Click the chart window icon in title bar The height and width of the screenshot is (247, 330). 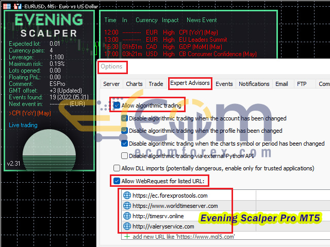coord(18,6)
